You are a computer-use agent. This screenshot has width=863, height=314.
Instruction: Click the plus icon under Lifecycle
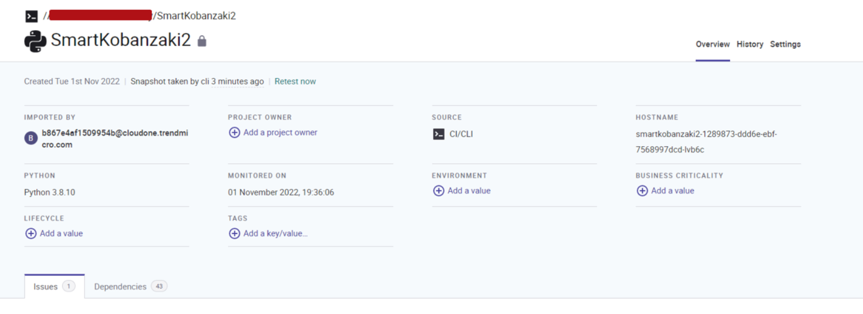[31, 234]
